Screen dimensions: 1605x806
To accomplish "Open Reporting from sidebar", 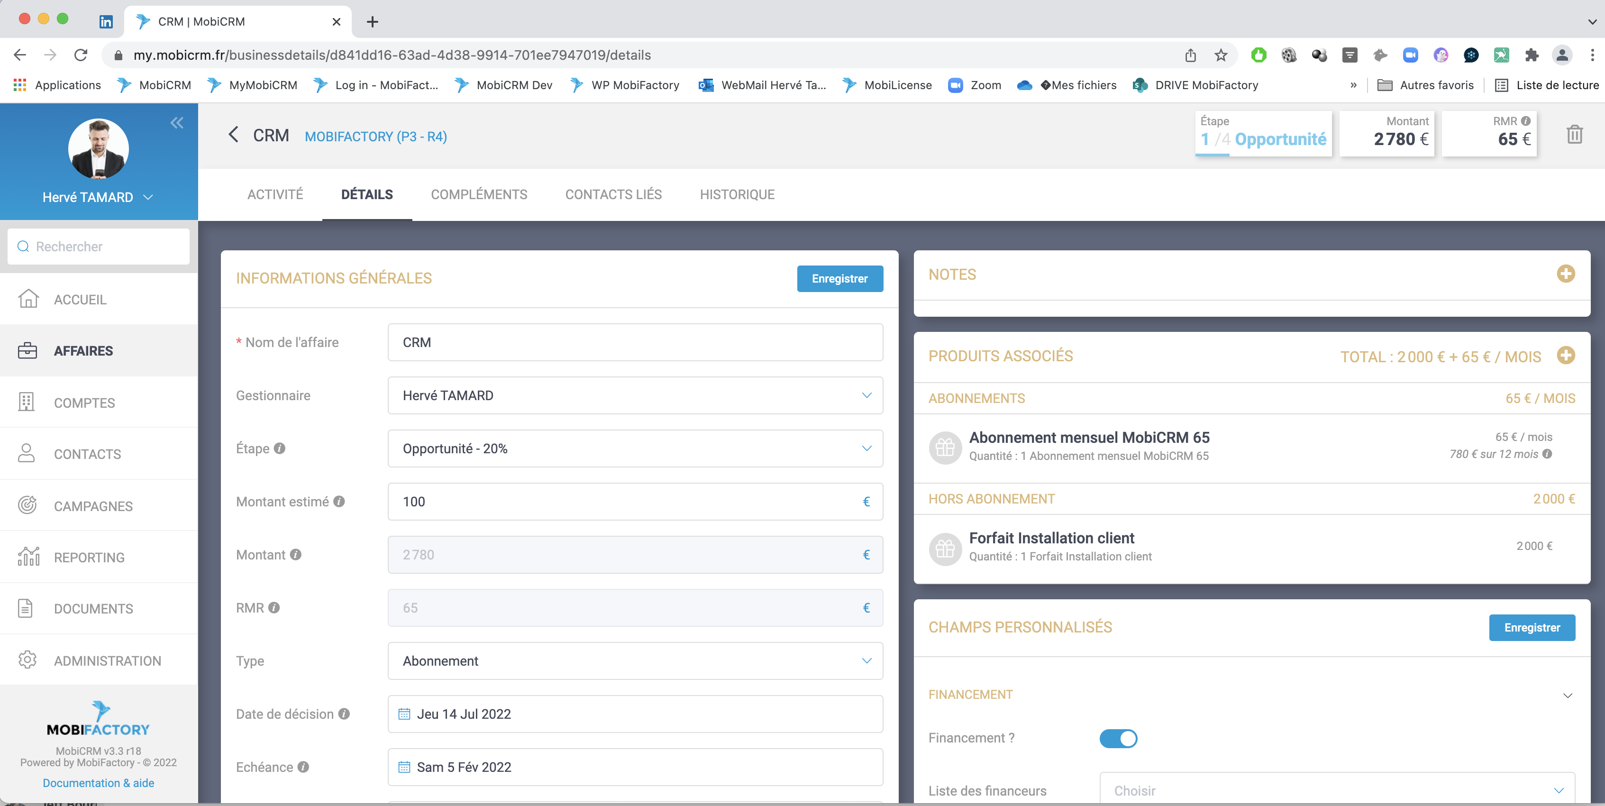I will [x=89, y=557].
